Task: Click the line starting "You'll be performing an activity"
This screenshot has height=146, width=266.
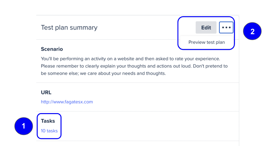Action: click(130, 59)
